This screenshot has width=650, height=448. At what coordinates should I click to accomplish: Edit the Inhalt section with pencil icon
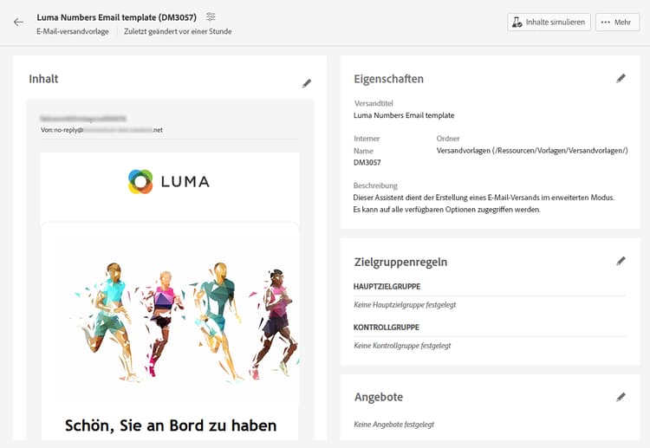[306, 83]
